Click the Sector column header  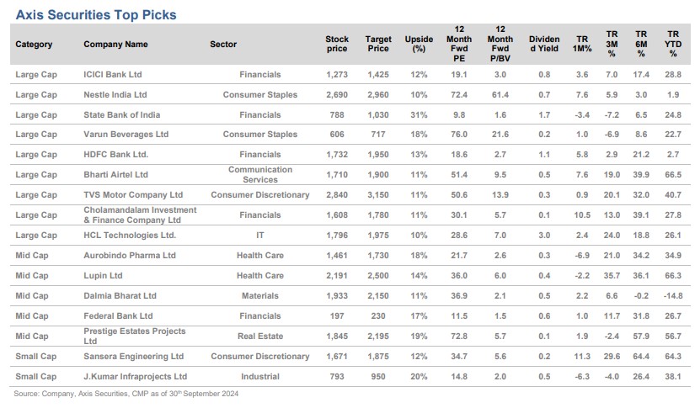[223, 45]
